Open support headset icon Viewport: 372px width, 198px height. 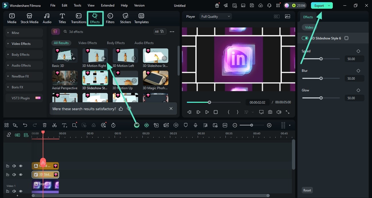(269, 5)
